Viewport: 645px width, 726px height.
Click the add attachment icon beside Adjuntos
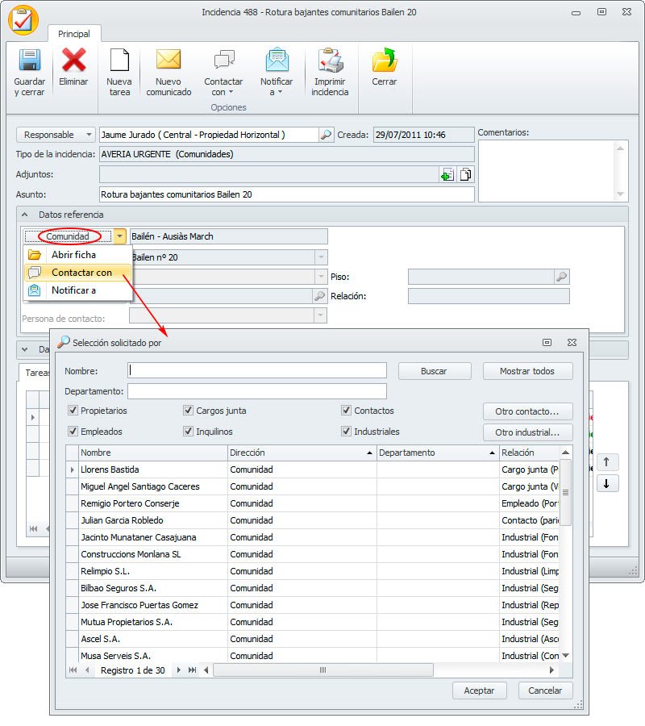point(447,174)
